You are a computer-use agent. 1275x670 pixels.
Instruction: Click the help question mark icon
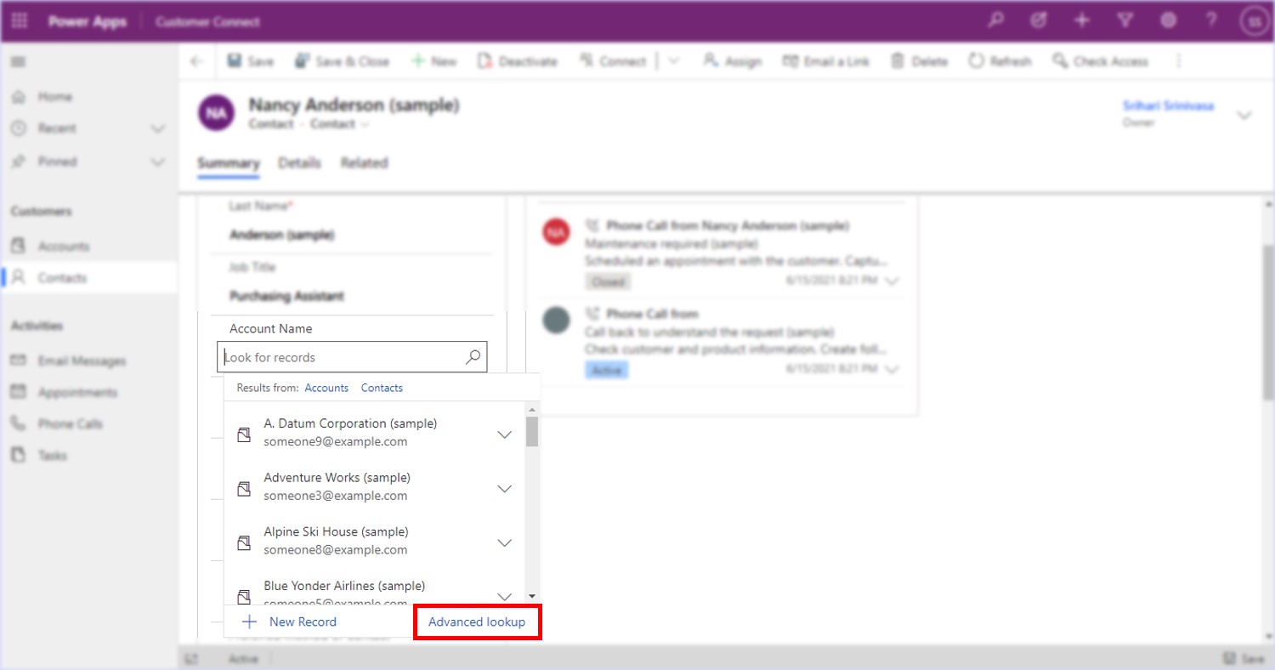point(1211,21)
